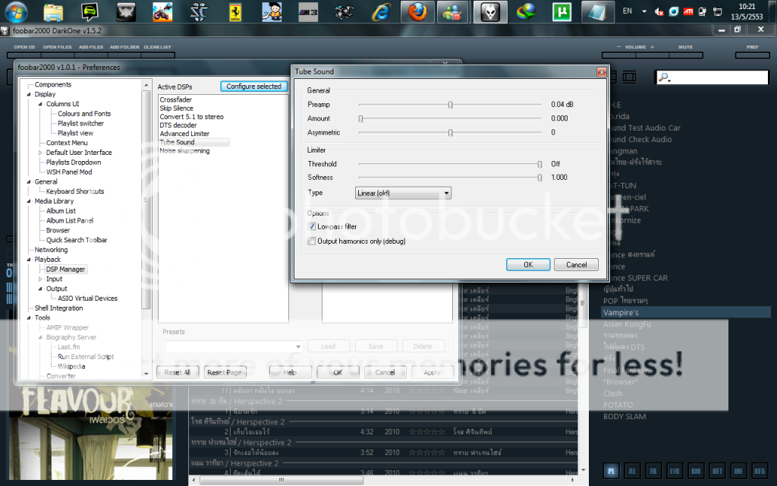Click the Preamp slider handle
Viewport: 777px width, 486px height.
point(451,105)
